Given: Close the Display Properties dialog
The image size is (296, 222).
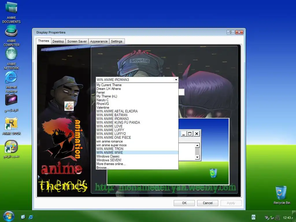Looking at the screenshot, I should tap(239, 32).
